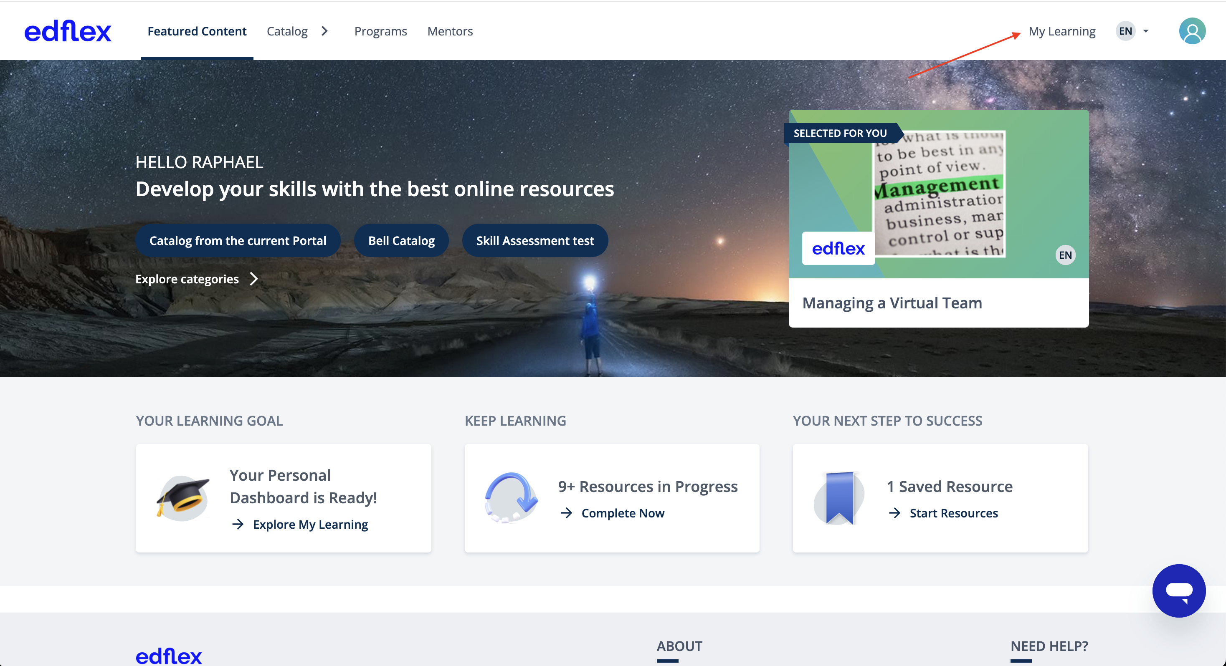Expand the EN language dropdown arrow
The height and width of the screenshot is (666, 1226).
[x=1145, y=31]
